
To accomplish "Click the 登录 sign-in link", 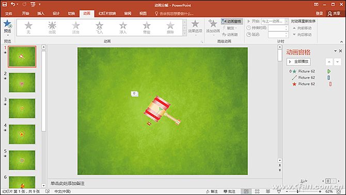I will point(319,13).
